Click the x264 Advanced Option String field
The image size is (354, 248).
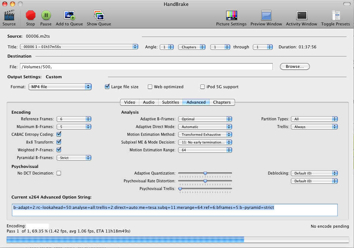175,210
